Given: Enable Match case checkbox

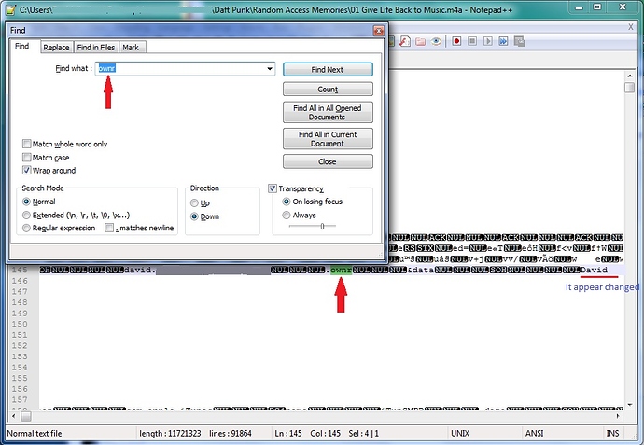Looking at the screenshot, I should coord(27,158).
